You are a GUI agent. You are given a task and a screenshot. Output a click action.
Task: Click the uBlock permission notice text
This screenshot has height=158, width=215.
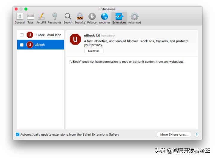tap(127, 62)
